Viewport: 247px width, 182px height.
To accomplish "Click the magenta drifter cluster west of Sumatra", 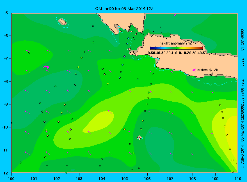I will tap(46, 67).
